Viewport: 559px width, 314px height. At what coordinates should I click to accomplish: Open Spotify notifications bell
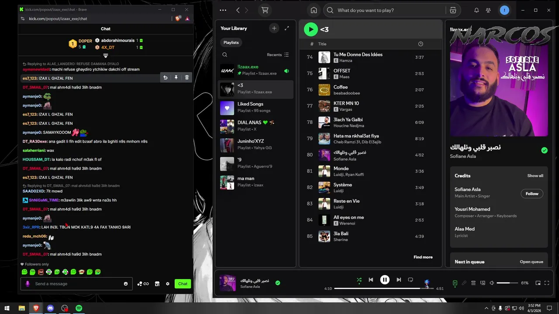click(x=476, y=10)
